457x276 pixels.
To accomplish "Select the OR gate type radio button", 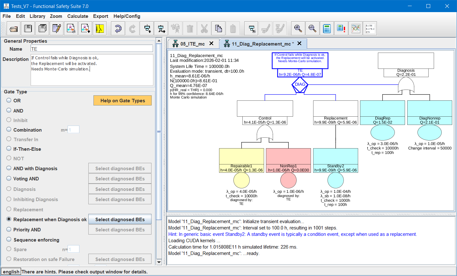I will point(9,100).
